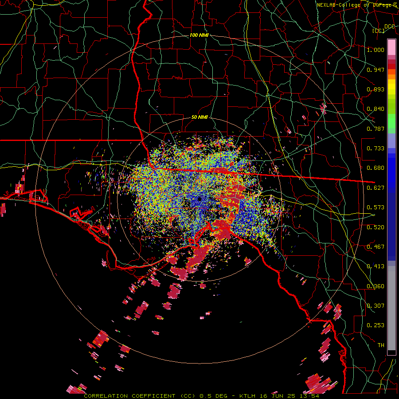Click the 50 NMI range ring label

(200, 117)
